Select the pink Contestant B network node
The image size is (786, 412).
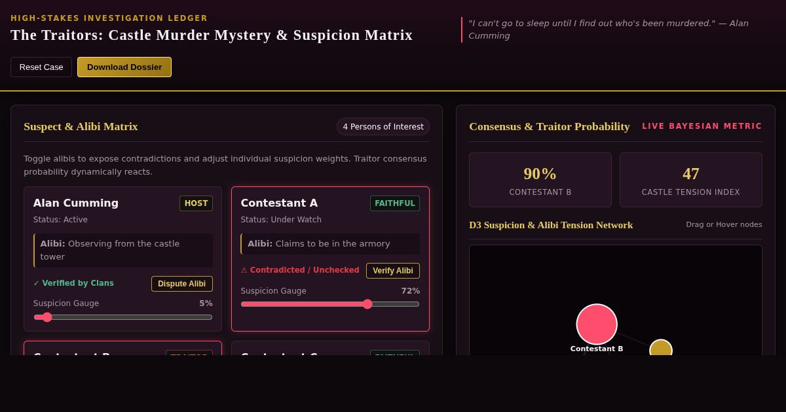pos(597,324)
